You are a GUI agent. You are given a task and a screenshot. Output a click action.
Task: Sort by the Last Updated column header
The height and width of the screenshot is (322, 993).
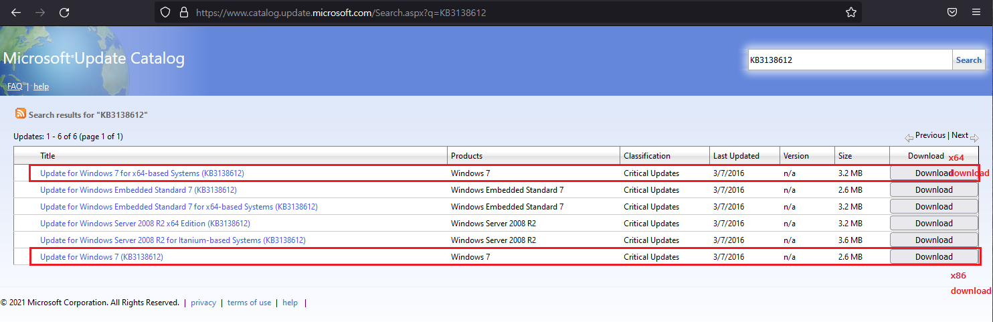click(736, 156)
